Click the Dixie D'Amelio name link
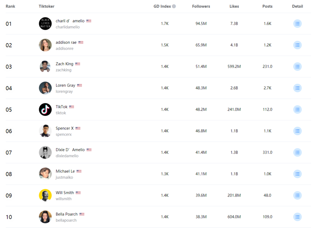 (70, 150)
